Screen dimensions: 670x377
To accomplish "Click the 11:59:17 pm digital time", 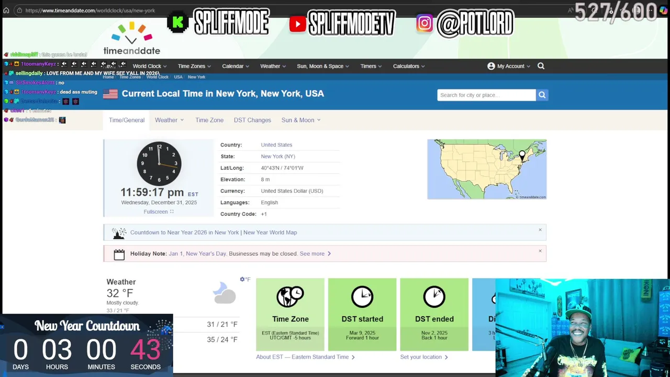I will 152,192.
